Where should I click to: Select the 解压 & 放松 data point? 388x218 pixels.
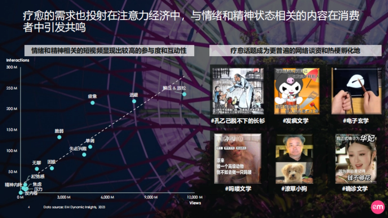click(184, 94)
